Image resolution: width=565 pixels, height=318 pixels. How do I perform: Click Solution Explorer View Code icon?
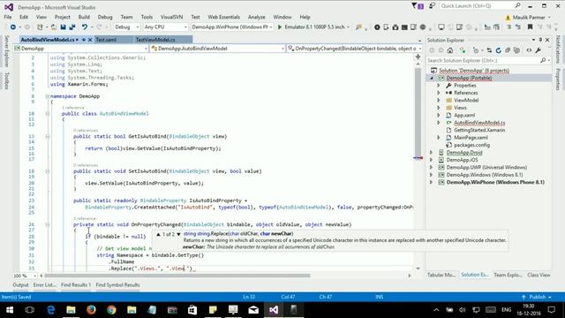[529, 50]
